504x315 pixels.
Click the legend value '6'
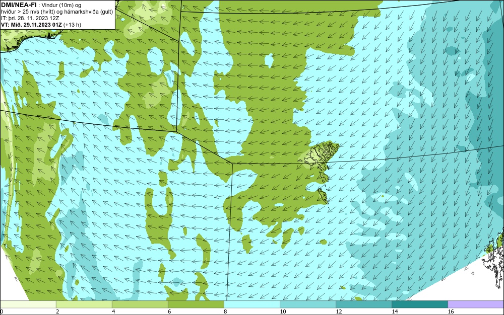(169, 311)
